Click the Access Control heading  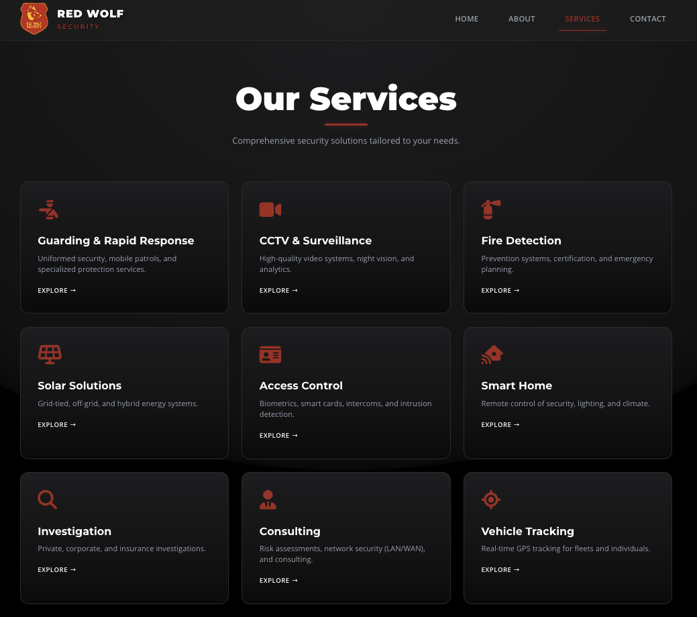click(x=301, y=385)
